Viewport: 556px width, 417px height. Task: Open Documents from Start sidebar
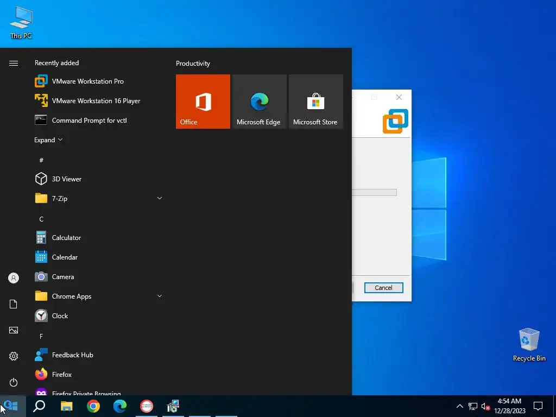(14, 304)
